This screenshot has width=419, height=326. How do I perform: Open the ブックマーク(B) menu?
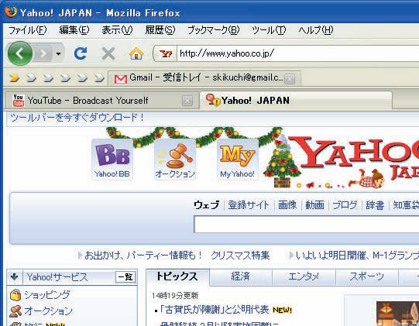tap(213, 30)
